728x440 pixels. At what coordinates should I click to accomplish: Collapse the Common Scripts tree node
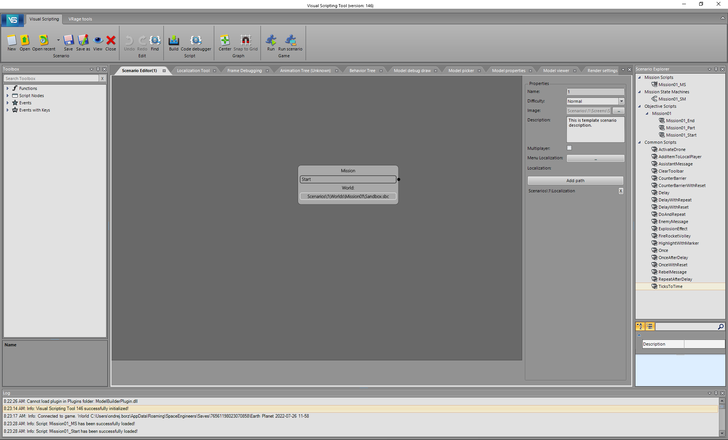tap(639, 142)
